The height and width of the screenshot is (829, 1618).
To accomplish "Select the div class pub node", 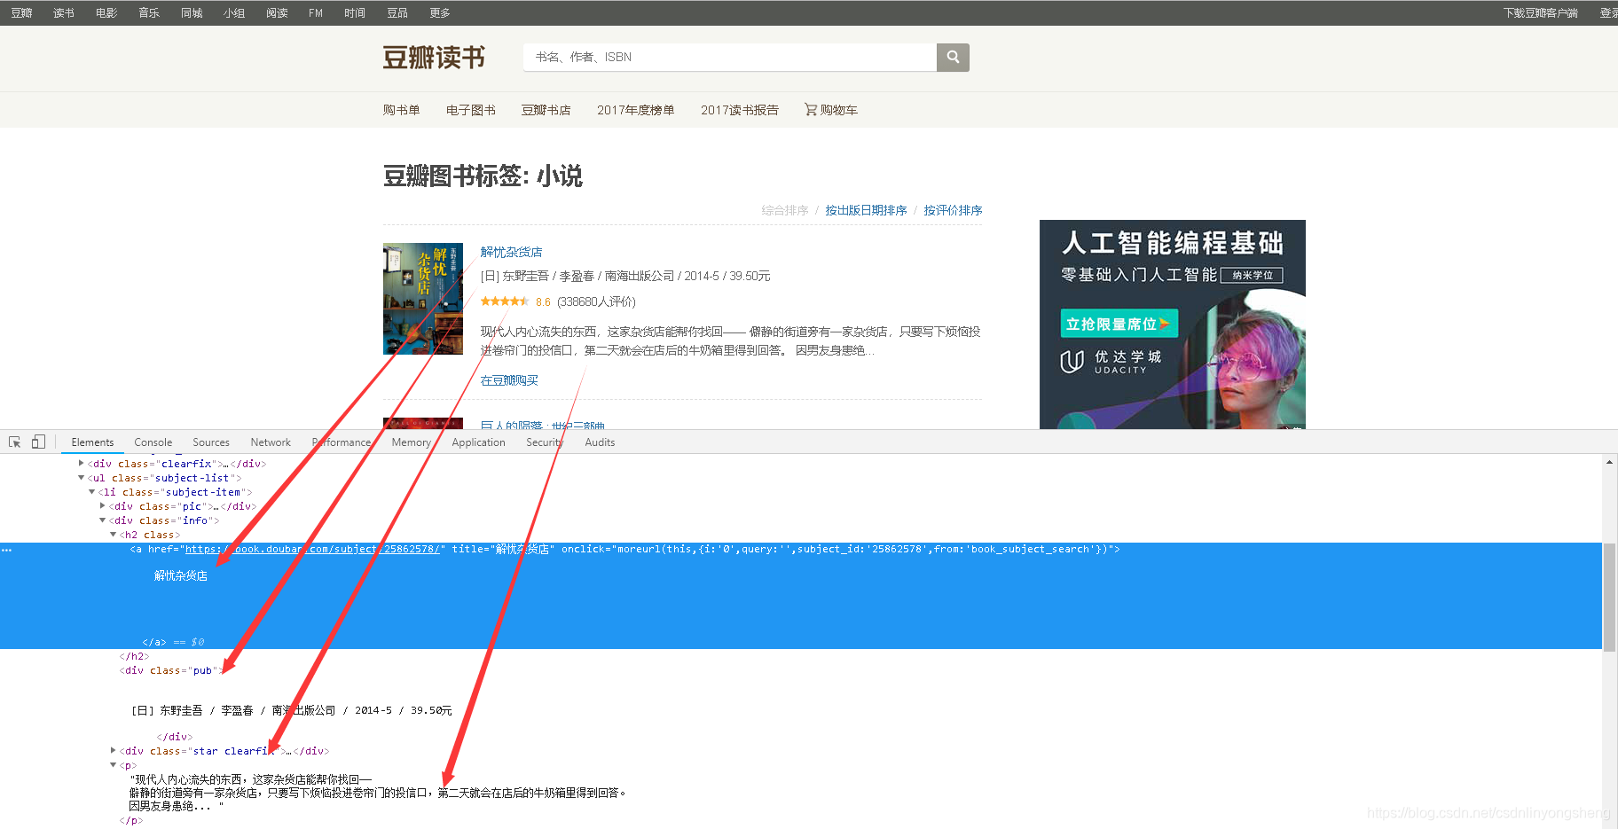I will [x=171, y=670].
